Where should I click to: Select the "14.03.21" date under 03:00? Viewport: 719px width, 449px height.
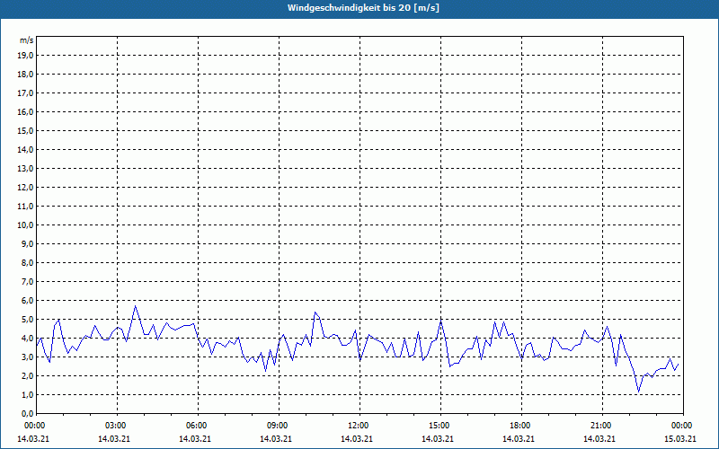coord(114,438)
